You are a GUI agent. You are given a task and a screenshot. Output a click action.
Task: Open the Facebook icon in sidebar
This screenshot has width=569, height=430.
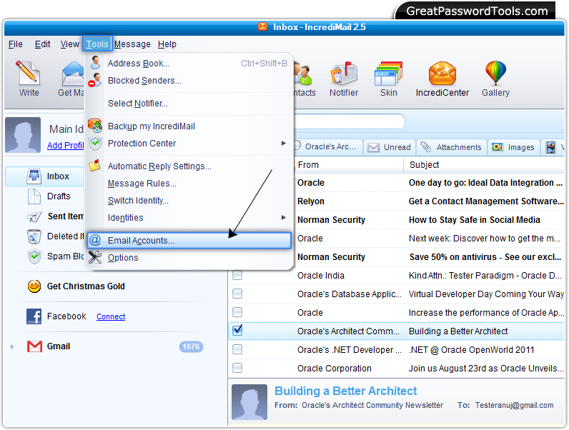(34, 316)
